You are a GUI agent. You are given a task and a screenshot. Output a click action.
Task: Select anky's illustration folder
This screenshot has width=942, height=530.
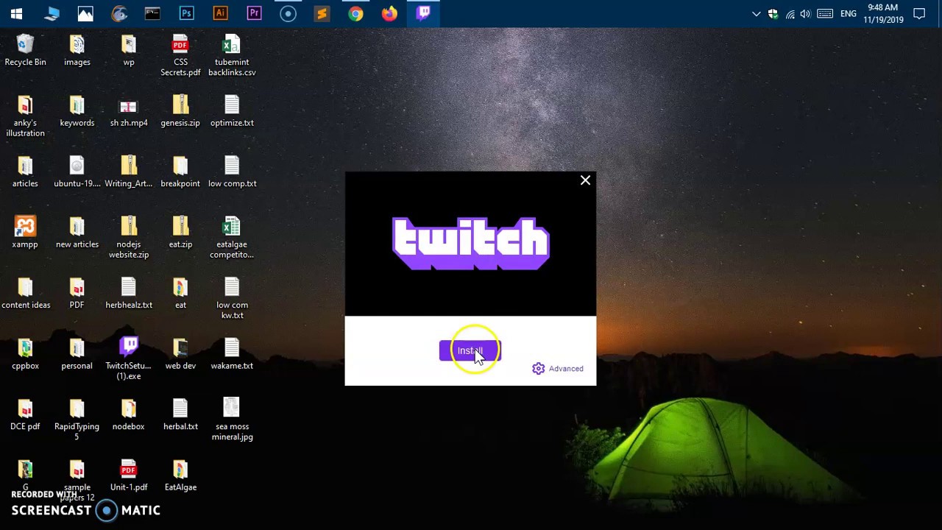[25, 116]
